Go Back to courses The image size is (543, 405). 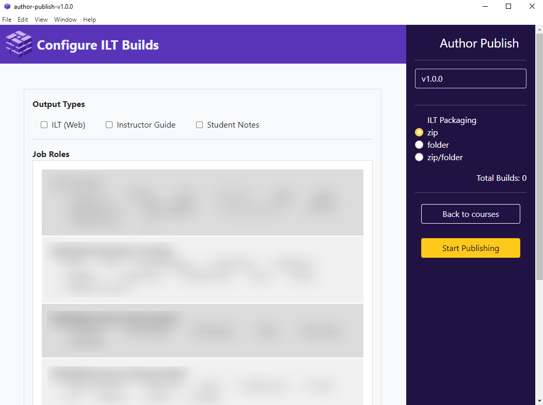(x=470, y=214)
